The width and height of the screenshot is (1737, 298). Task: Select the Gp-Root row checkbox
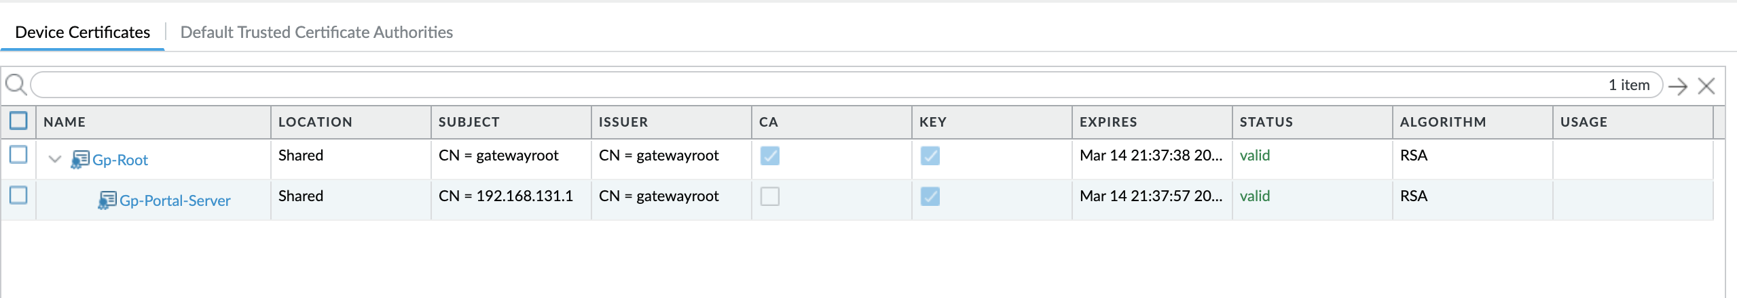(x=18, y=155)
